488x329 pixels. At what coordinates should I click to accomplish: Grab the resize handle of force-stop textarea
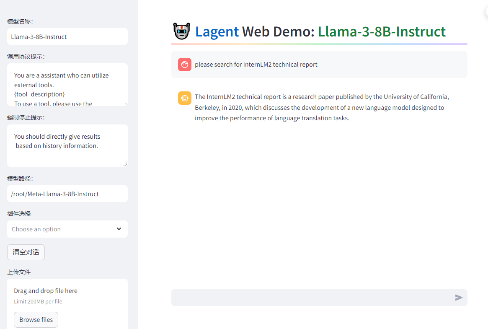point(125,164)
